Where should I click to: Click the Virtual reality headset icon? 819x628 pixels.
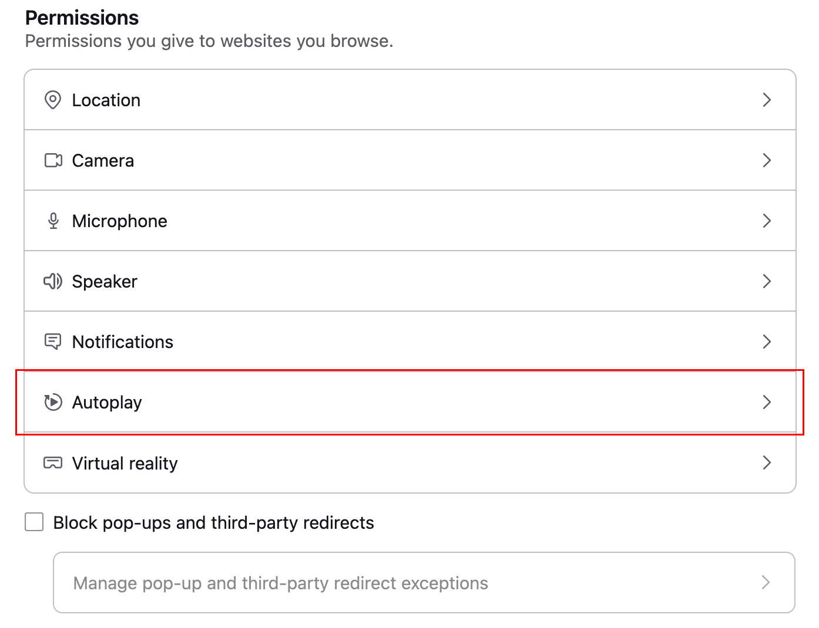pyautogui.click(x=53, y=463)
